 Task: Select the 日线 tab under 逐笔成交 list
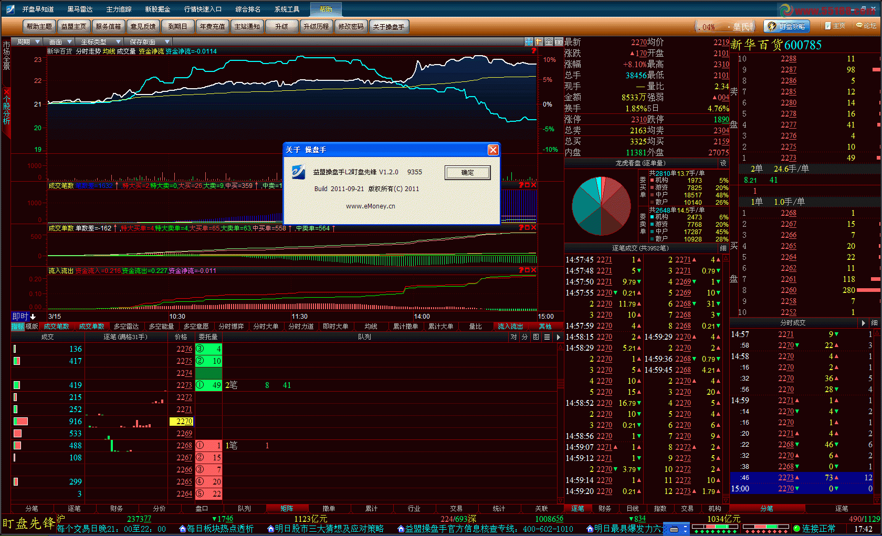coord(633,508)
